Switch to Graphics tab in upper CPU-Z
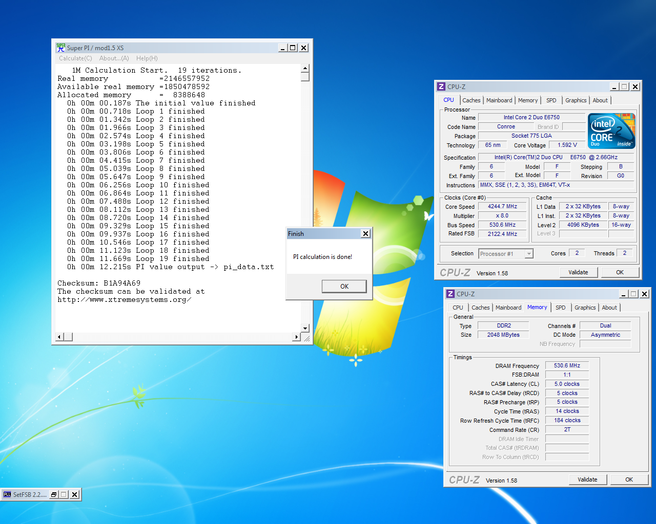656x524 pixels. tap(576, 100)
